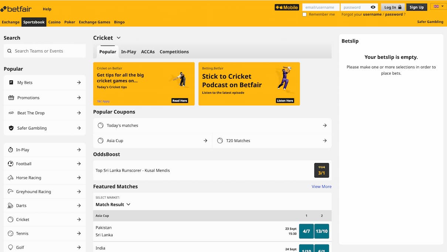This screenshot has width=447, height=252.
Task: Open the Safer Gambling header link
Action: click(430, 22)
